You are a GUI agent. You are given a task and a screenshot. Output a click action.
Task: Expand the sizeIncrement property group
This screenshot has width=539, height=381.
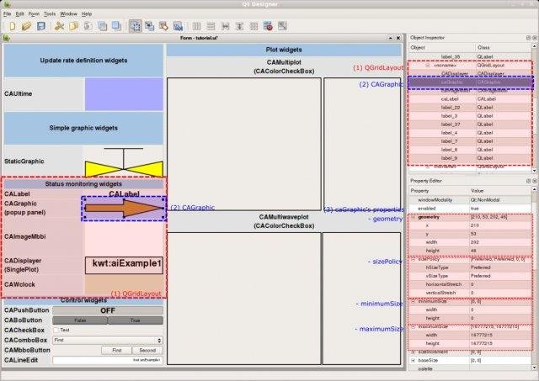click(414, 352)
